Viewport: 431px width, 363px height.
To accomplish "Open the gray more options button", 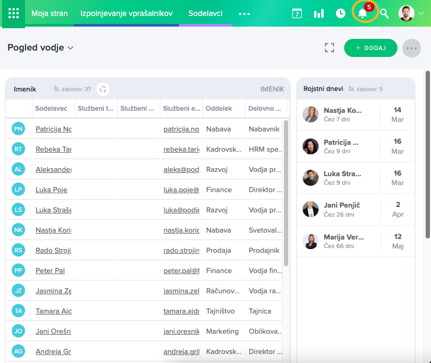I will tap(411, 47).
